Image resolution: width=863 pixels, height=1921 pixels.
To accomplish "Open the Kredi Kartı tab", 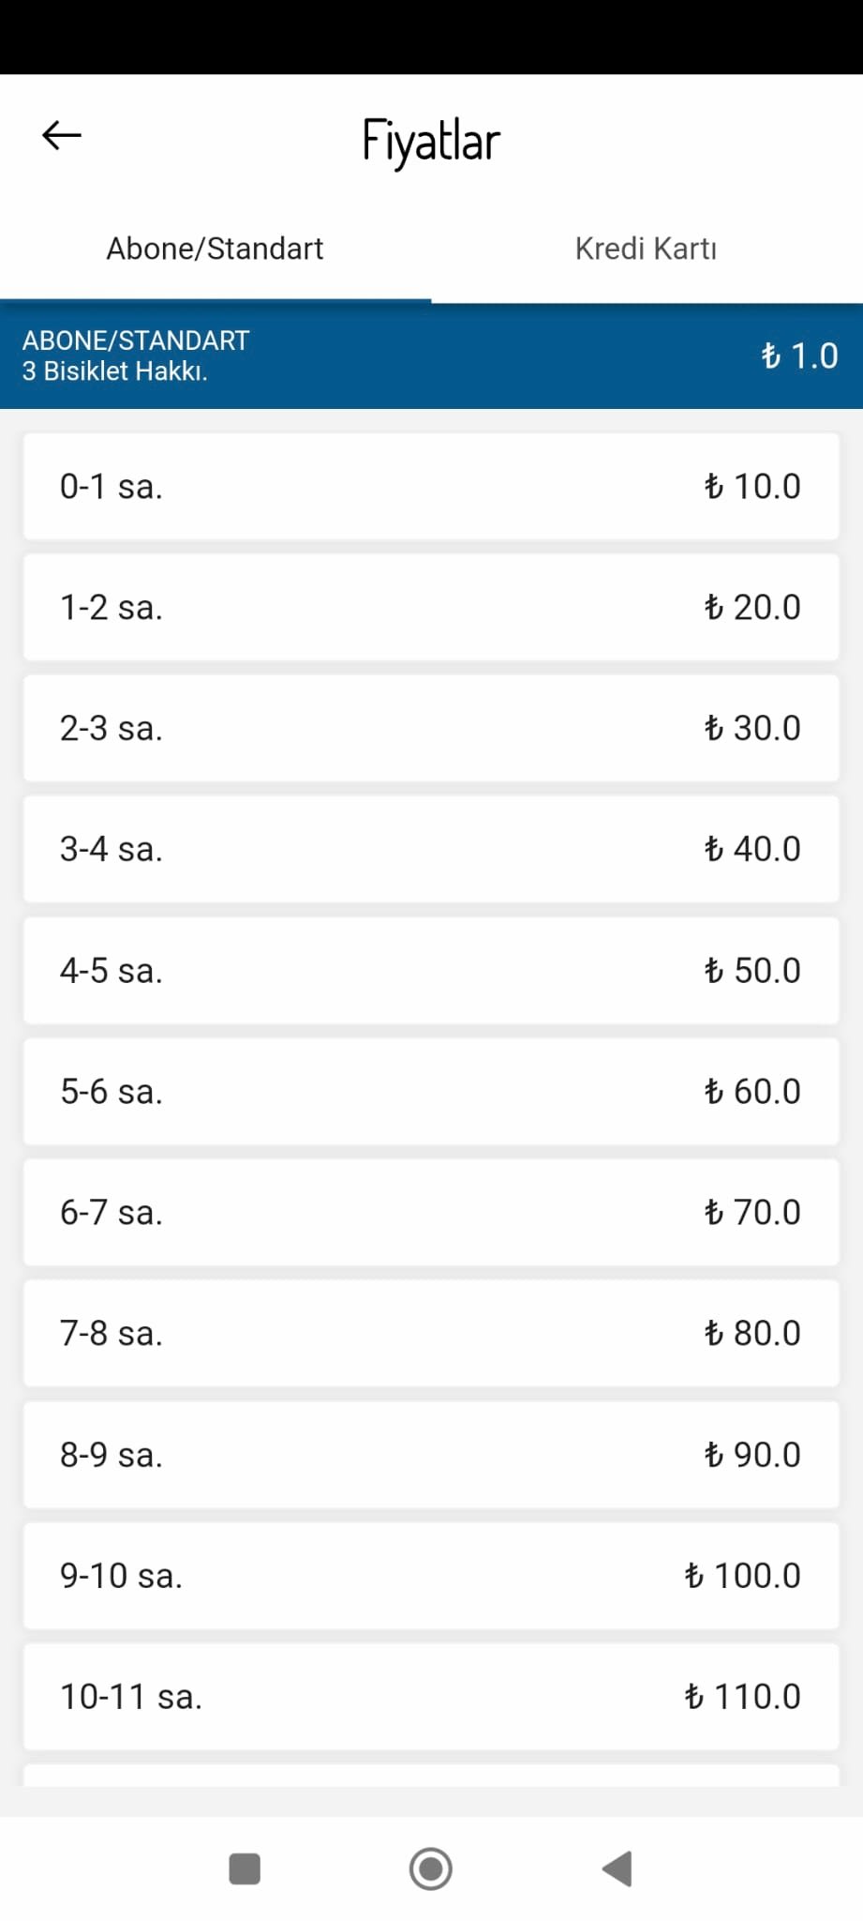I will pyautogui.click(x=646, y=249).
